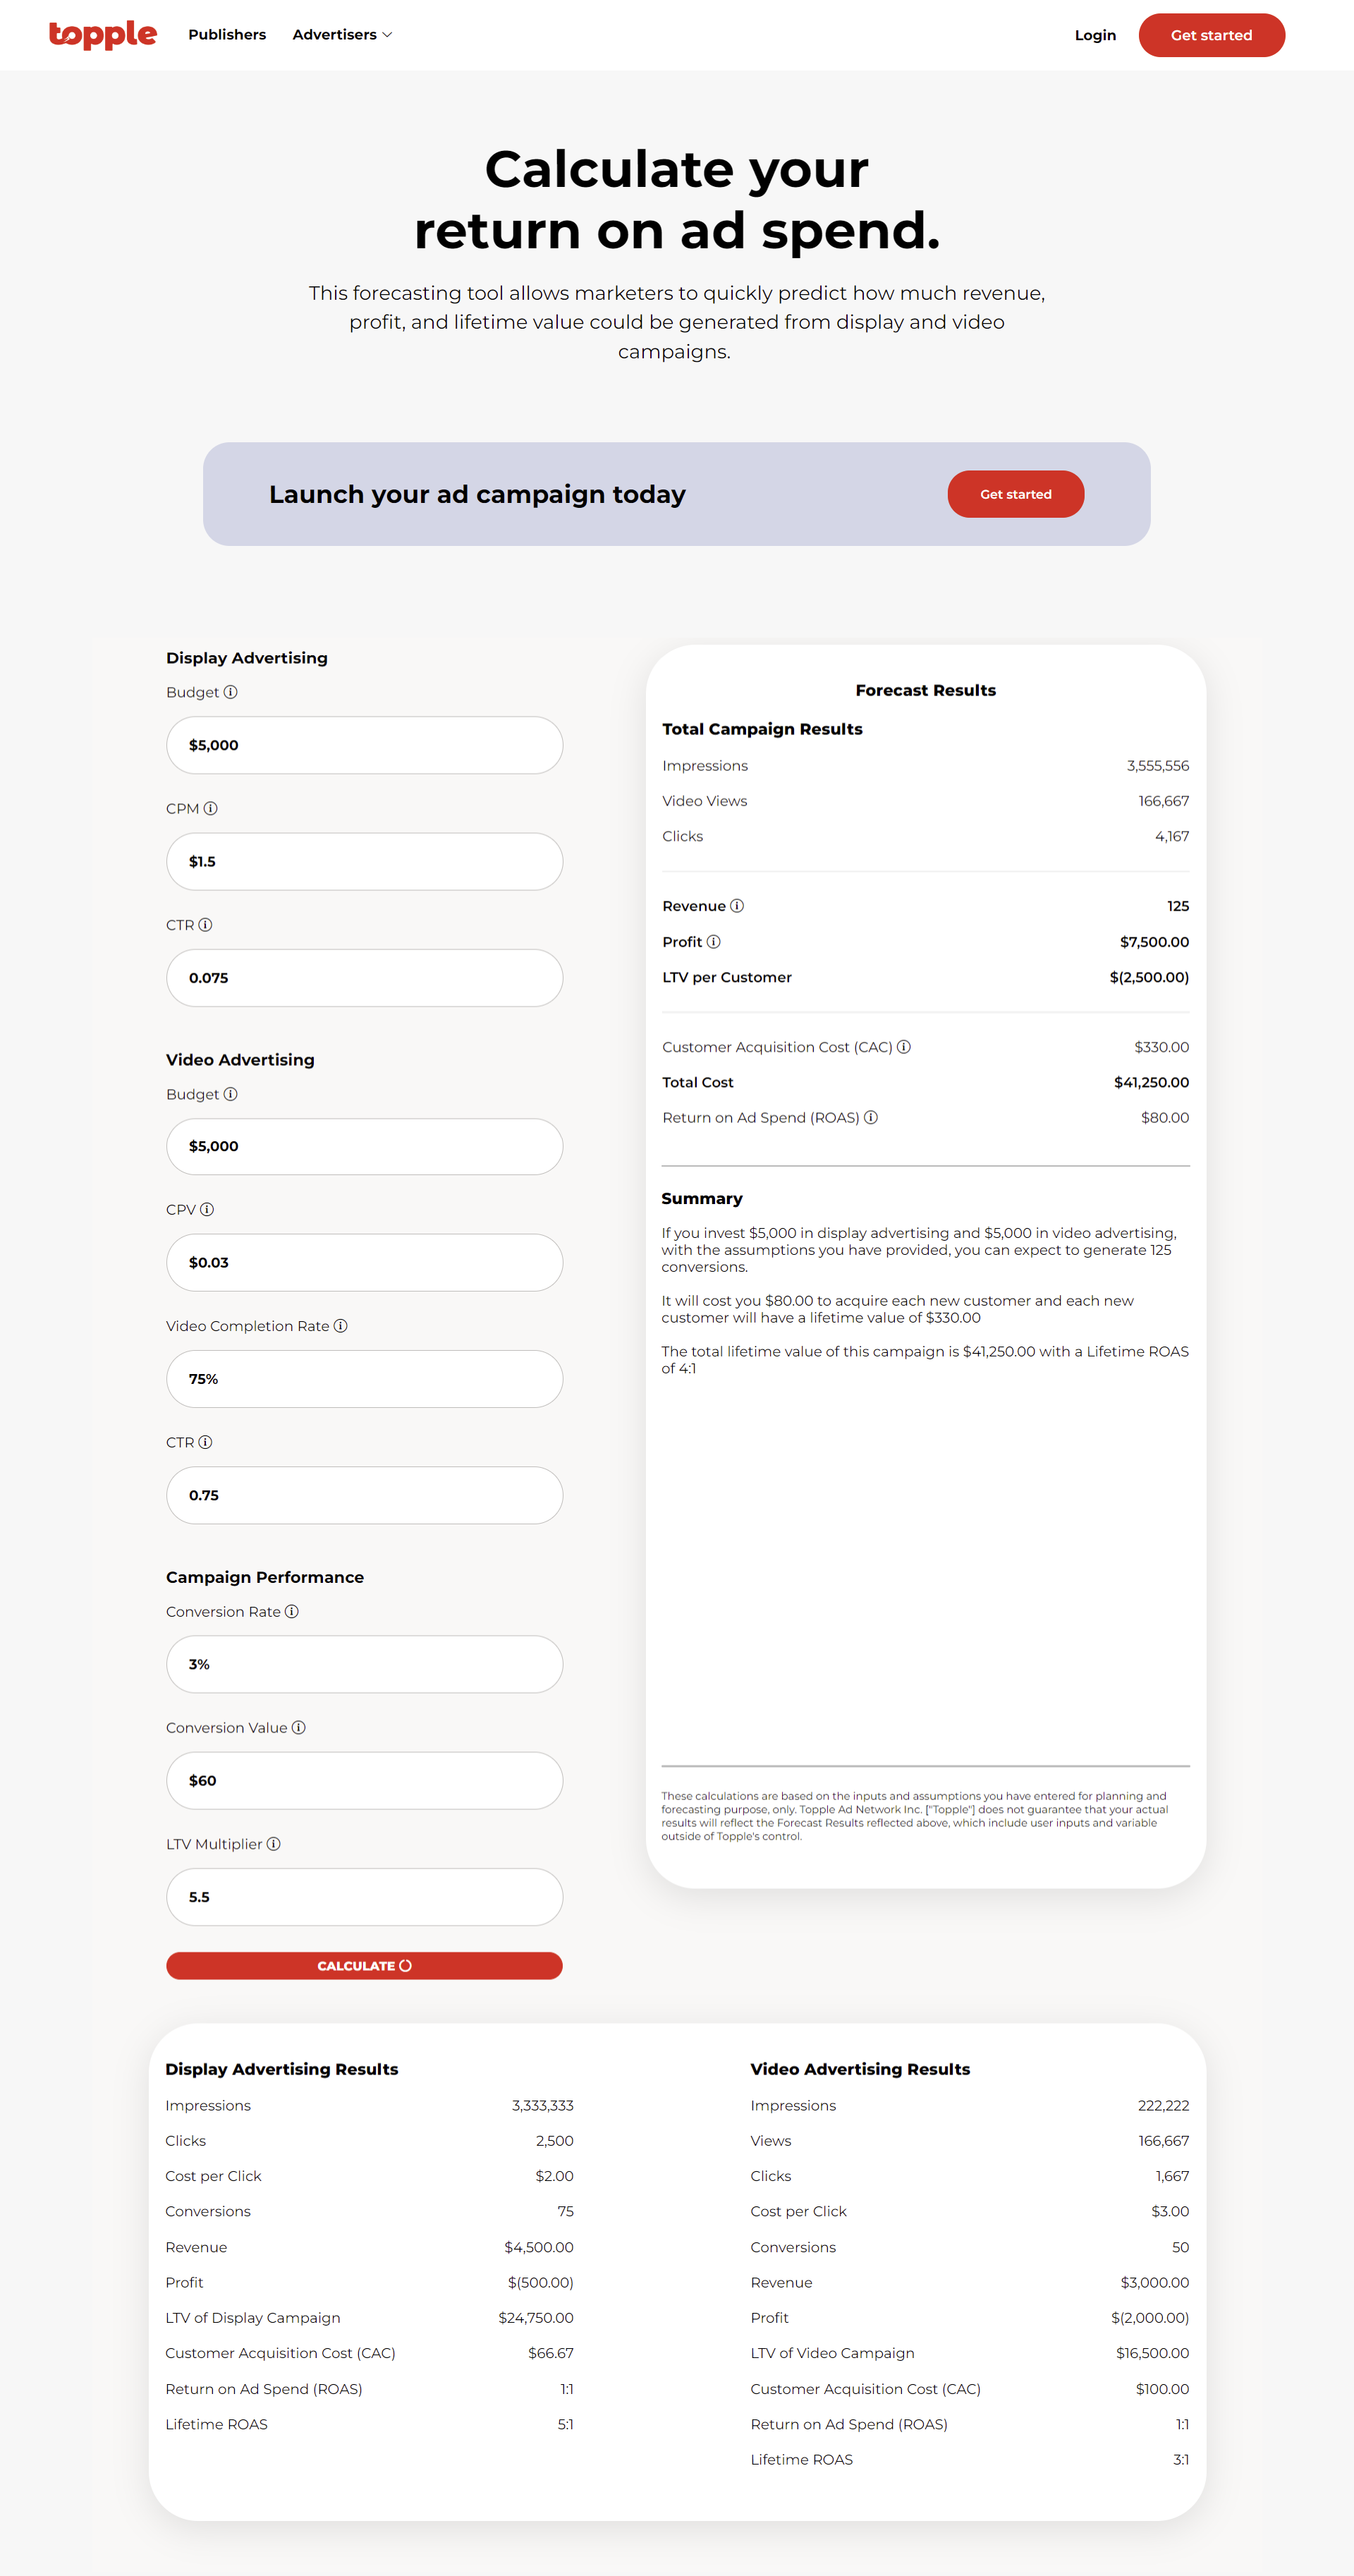Click the Topple logo
Image resolution: width=1354 pixels, height=2576 pixels.
pos(103,35)
